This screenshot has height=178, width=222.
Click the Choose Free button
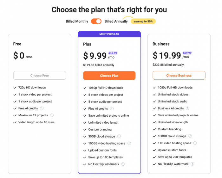[40, 75]
